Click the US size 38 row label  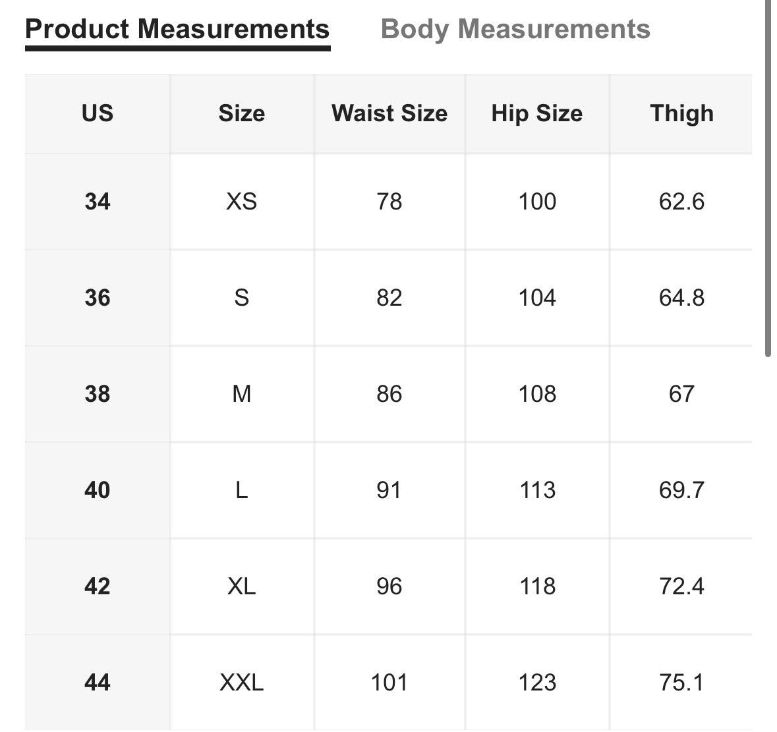98,394
